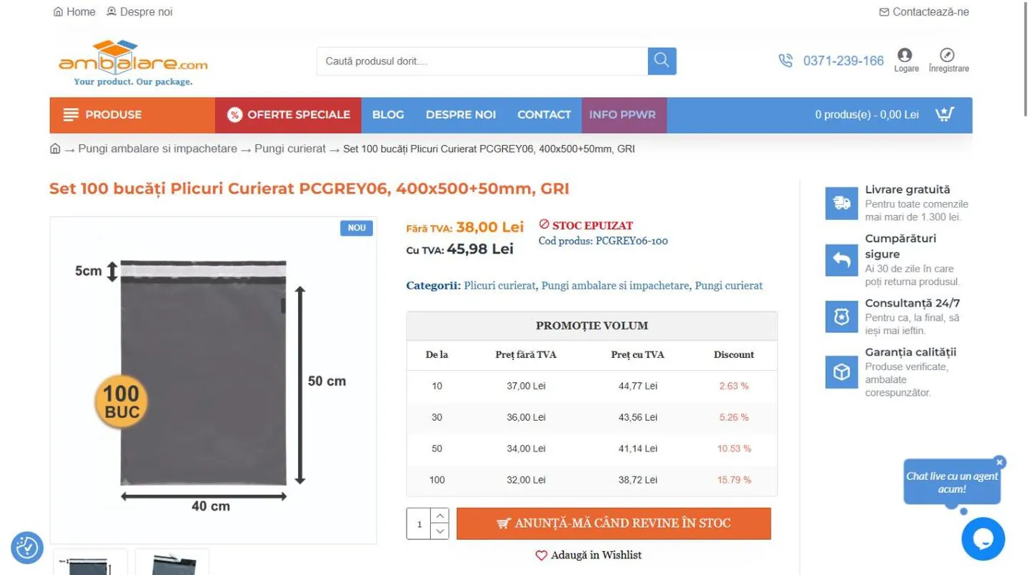Click the phone handset icon
Image resolution: width=1029 pixels, height=575 pixels.
click(x=785, y=61)
